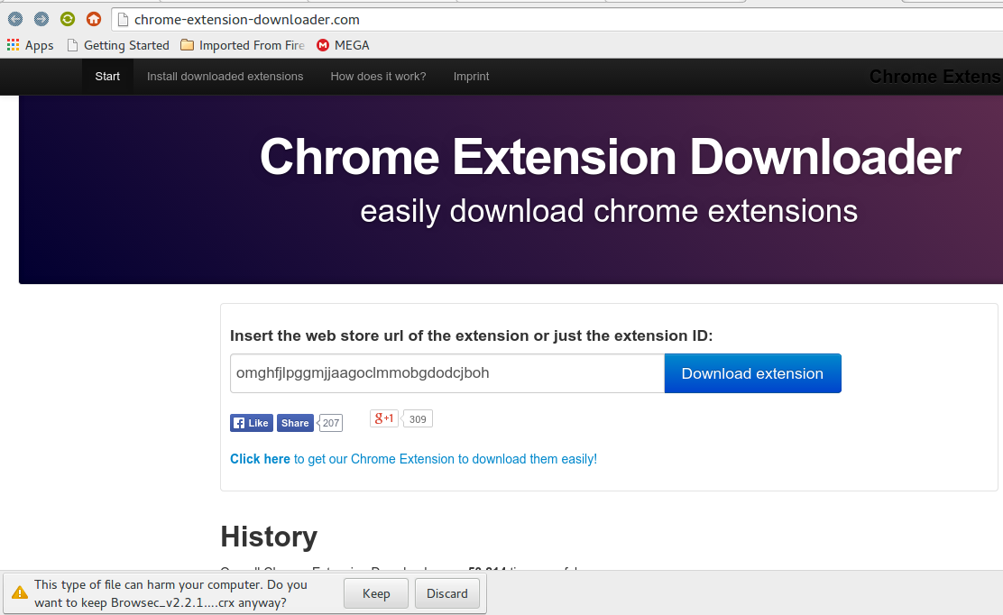Select the Start navigation tab
The width and height of the screenshot is (1003, 615).
pyautogui.click(x=107, y=77)
